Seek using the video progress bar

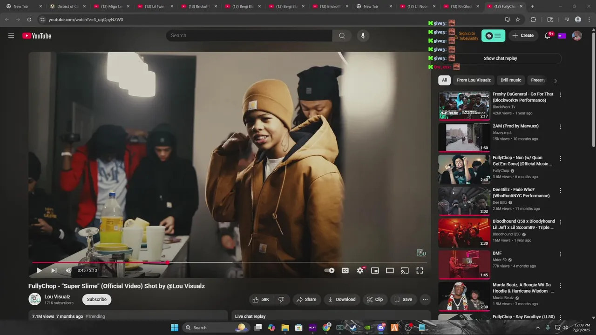click(230, 262)
